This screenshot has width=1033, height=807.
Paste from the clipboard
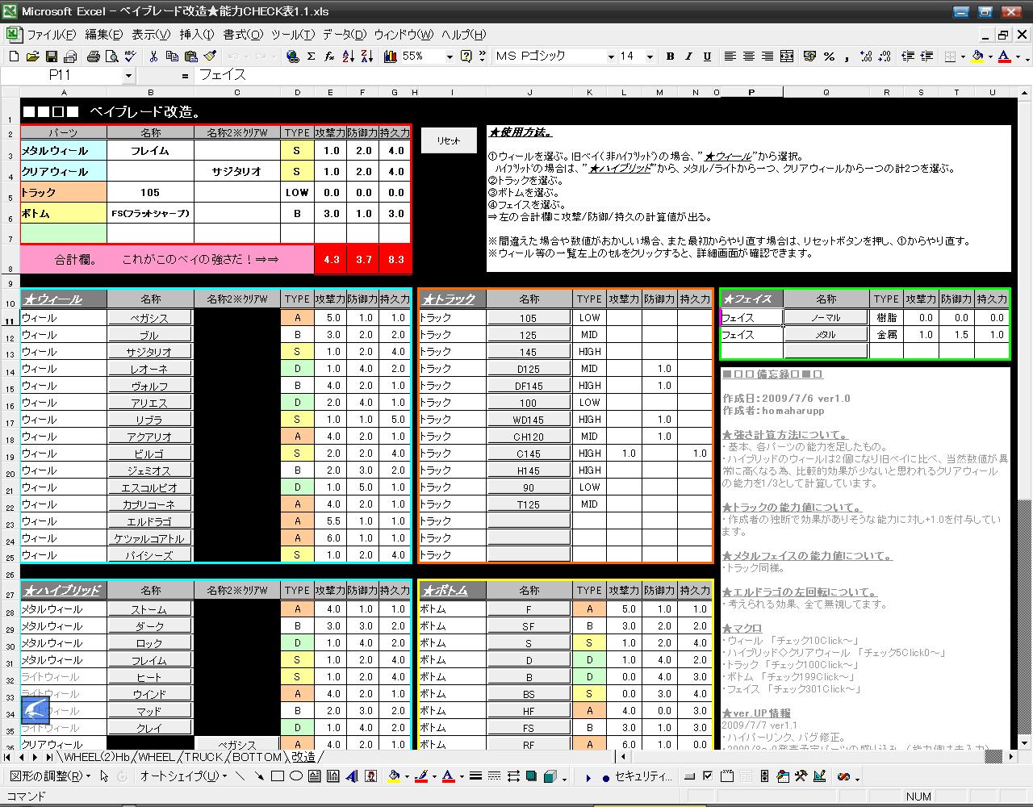190,56
